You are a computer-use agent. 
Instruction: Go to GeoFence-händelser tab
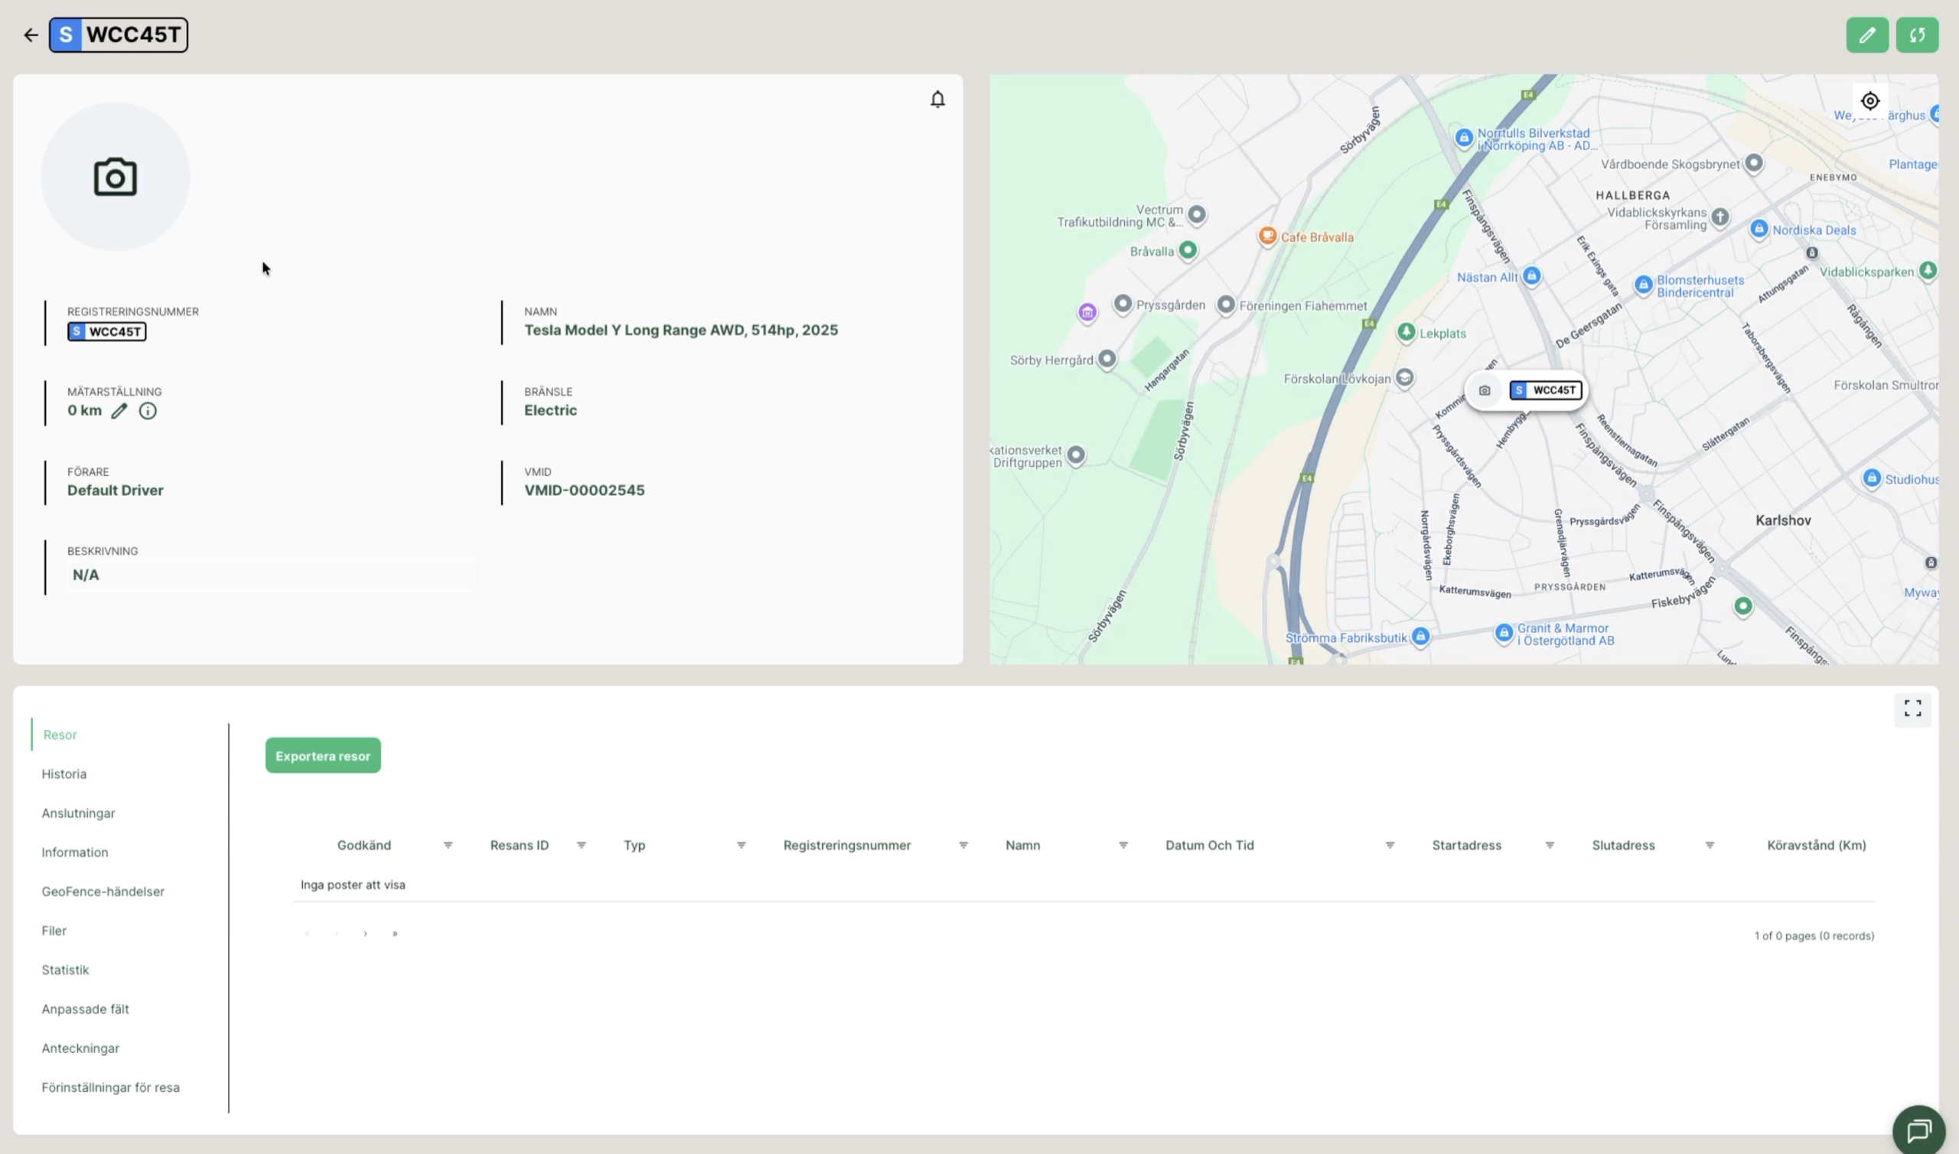pos(103,892)
